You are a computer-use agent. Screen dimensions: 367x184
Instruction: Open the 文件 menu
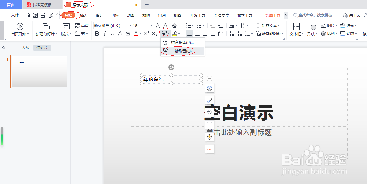click(x=12, y=16)
